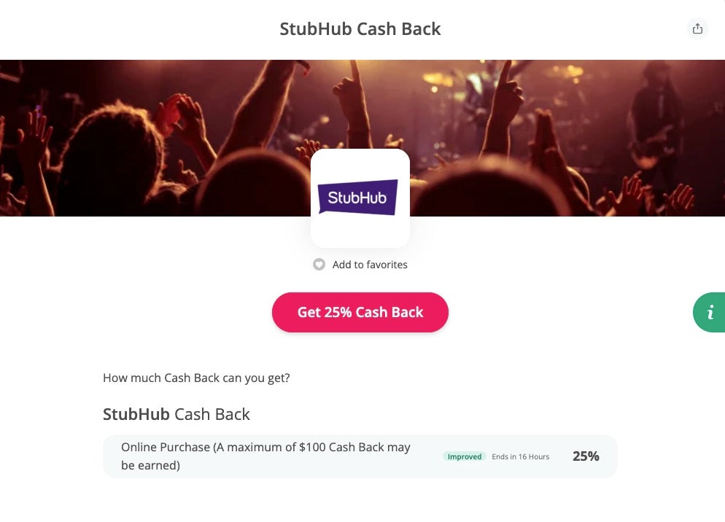Open the green info button

coord(710,312)
